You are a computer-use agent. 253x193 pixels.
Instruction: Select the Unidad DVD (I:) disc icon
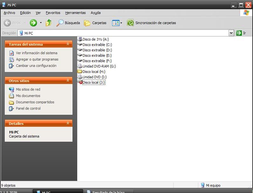(x=80, y=77)
